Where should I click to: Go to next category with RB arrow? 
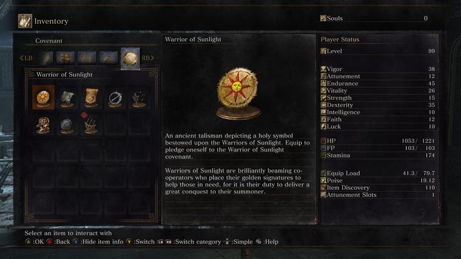coord(148,57)
